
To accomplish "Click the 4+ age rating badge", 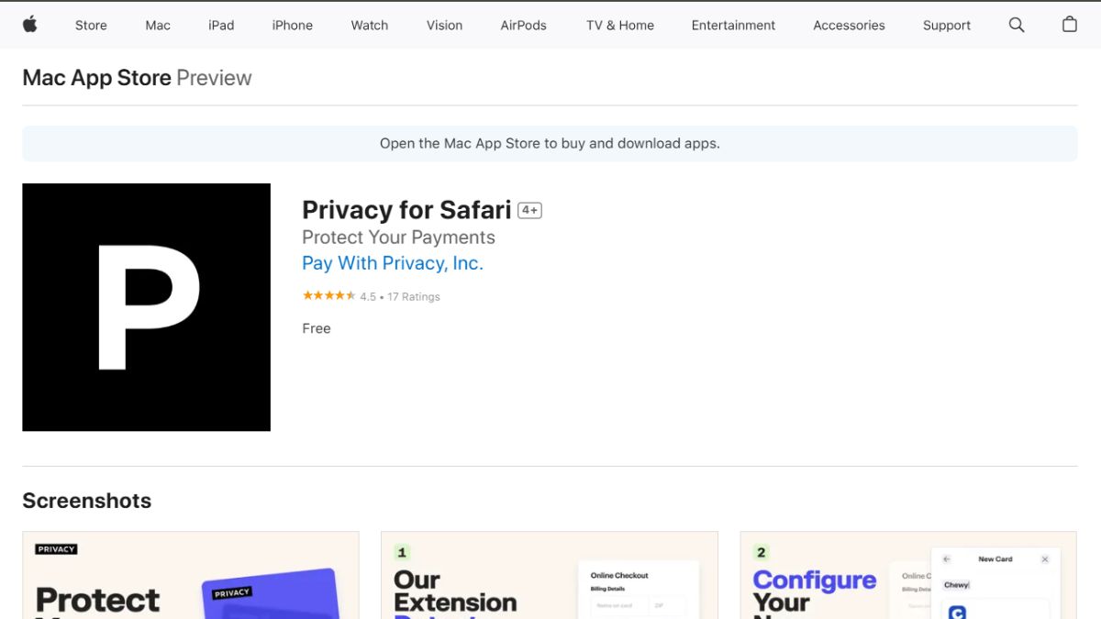I will click(x=529, y=210).
